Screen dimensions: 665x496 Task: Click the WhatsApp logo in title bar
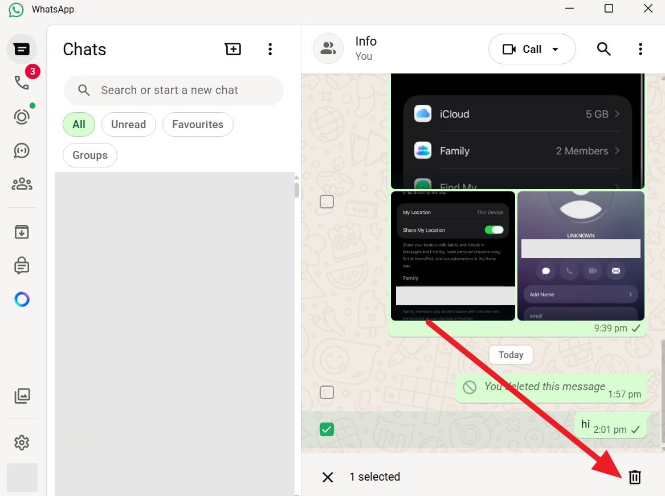16,9
